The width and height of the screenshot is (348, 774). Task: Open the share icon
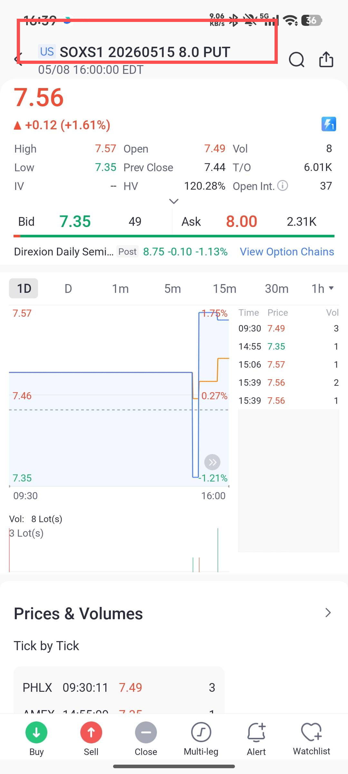pyautogui.click(x=326, y=59)
